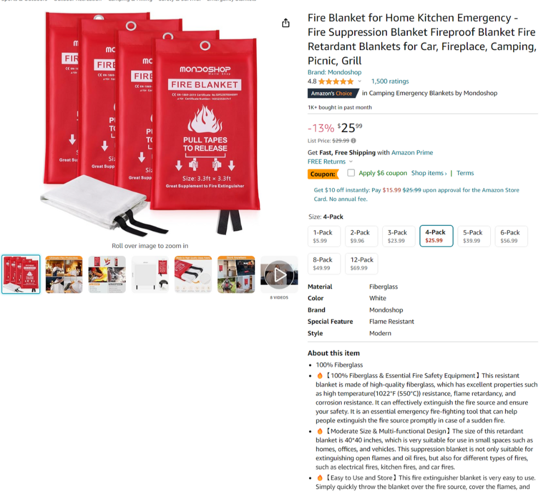546x491 pixels.
Task: Play the product video thumbnail
Action: (x=279, y=274)
